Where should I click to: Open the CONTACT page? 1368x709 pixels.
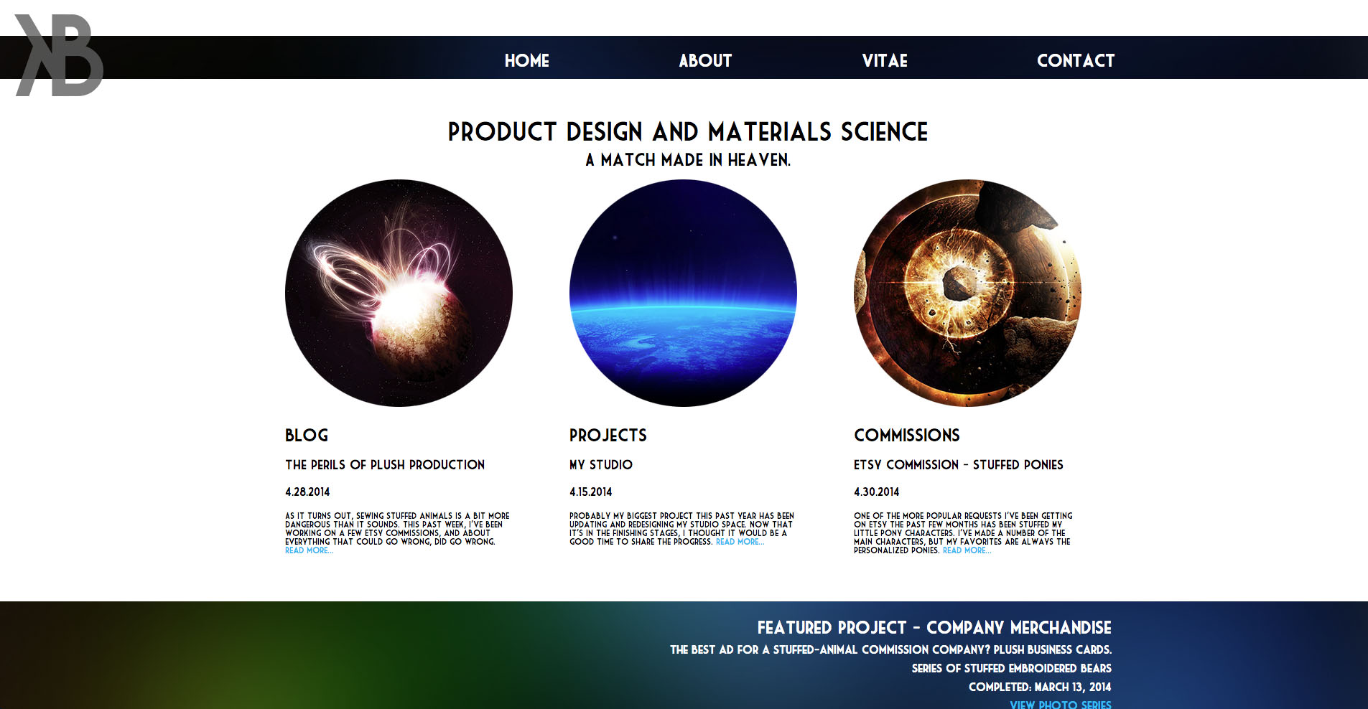click(x=1075, y=60)
